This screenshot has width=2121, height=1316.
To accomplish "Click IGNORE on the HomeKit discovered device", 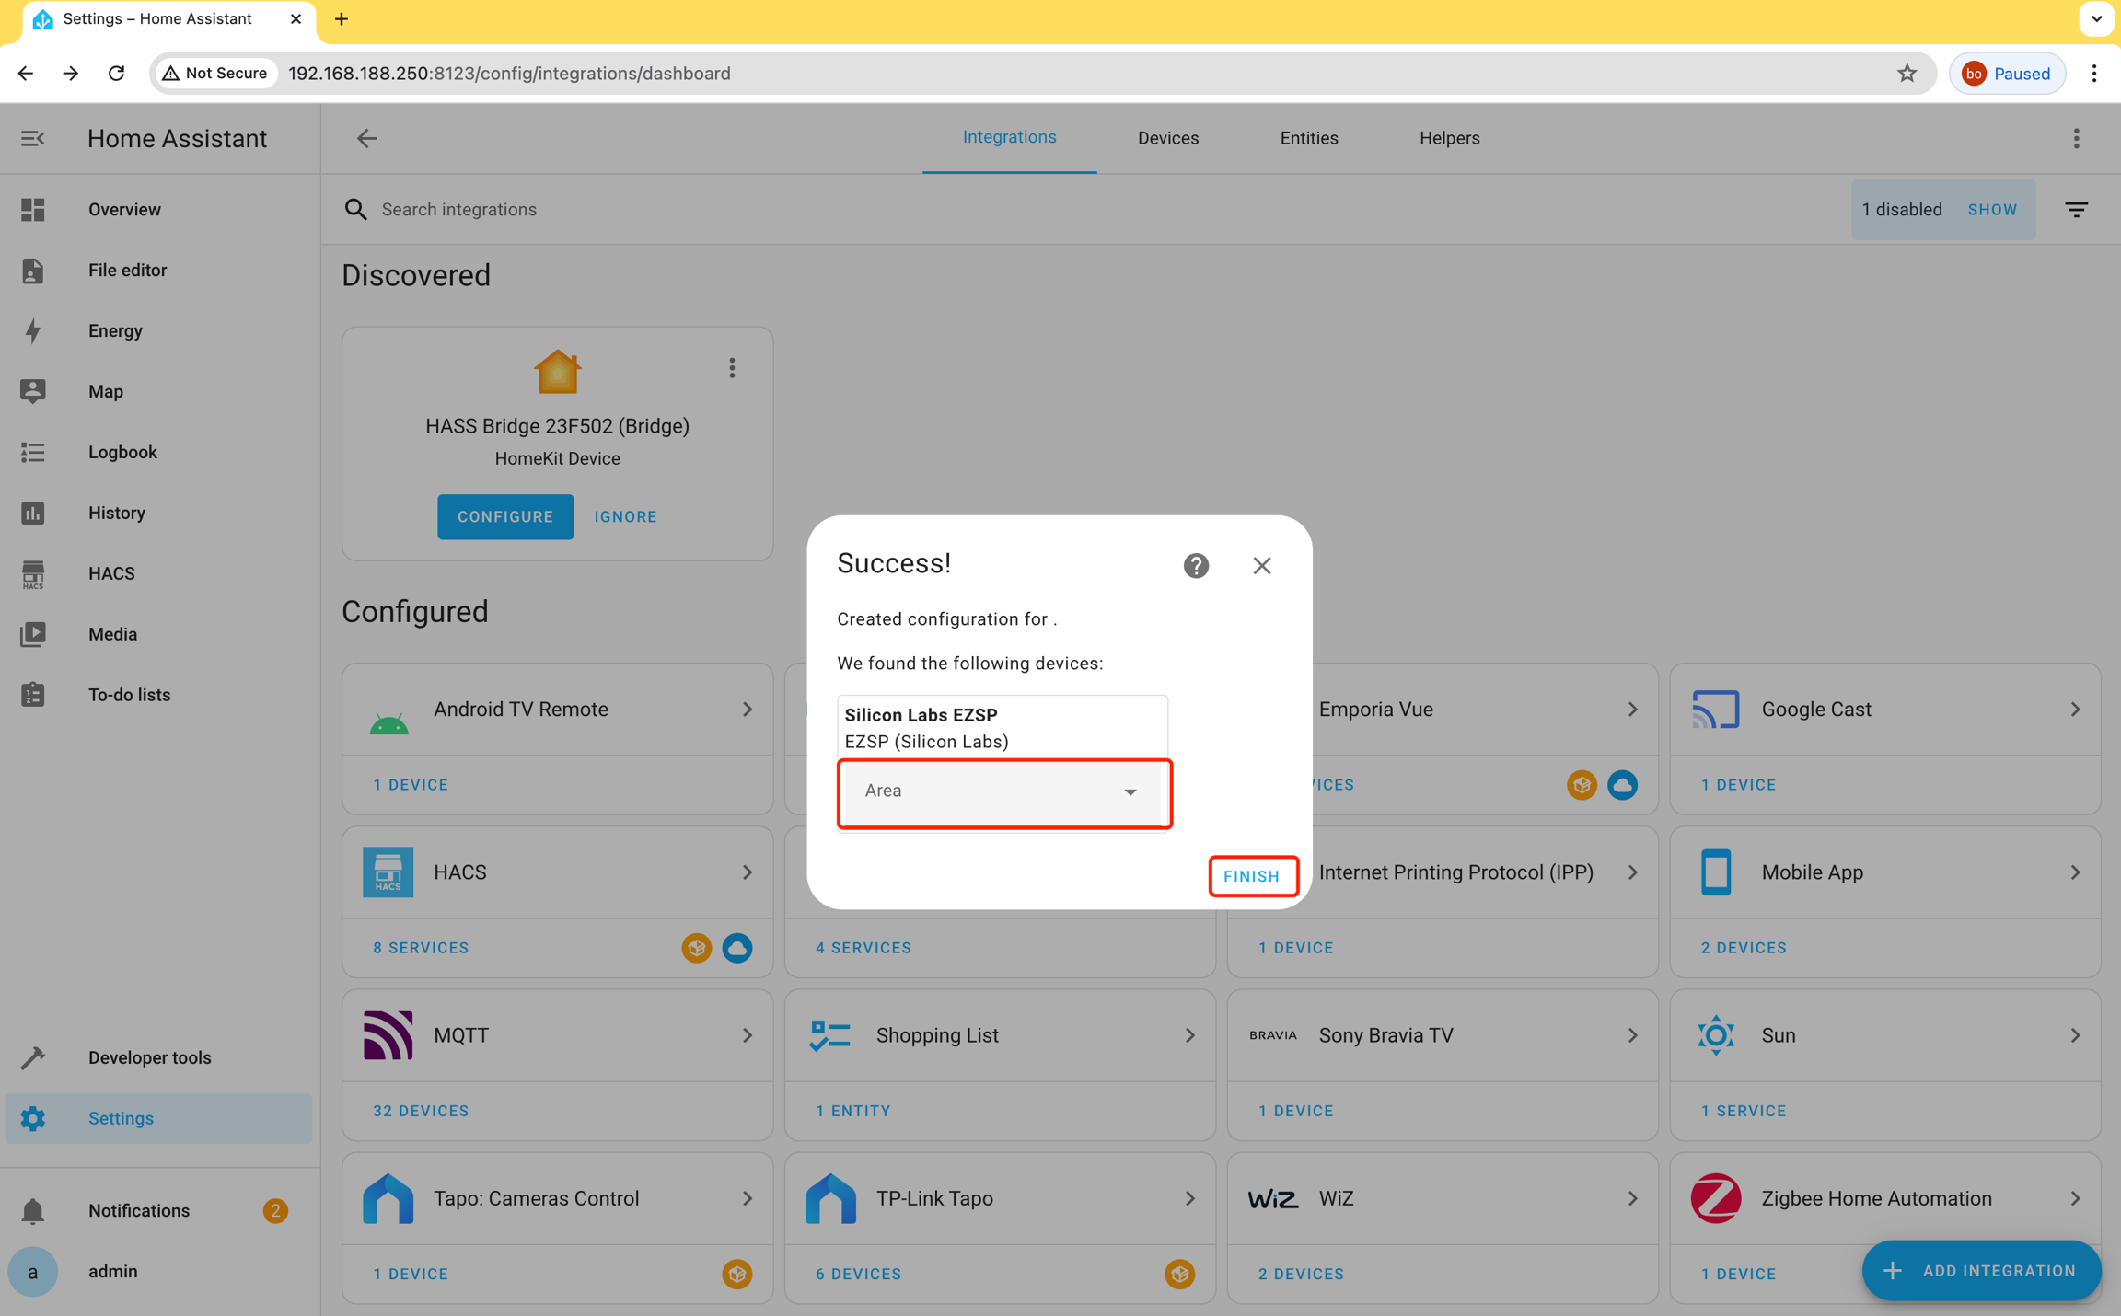I will coord(625,516).
